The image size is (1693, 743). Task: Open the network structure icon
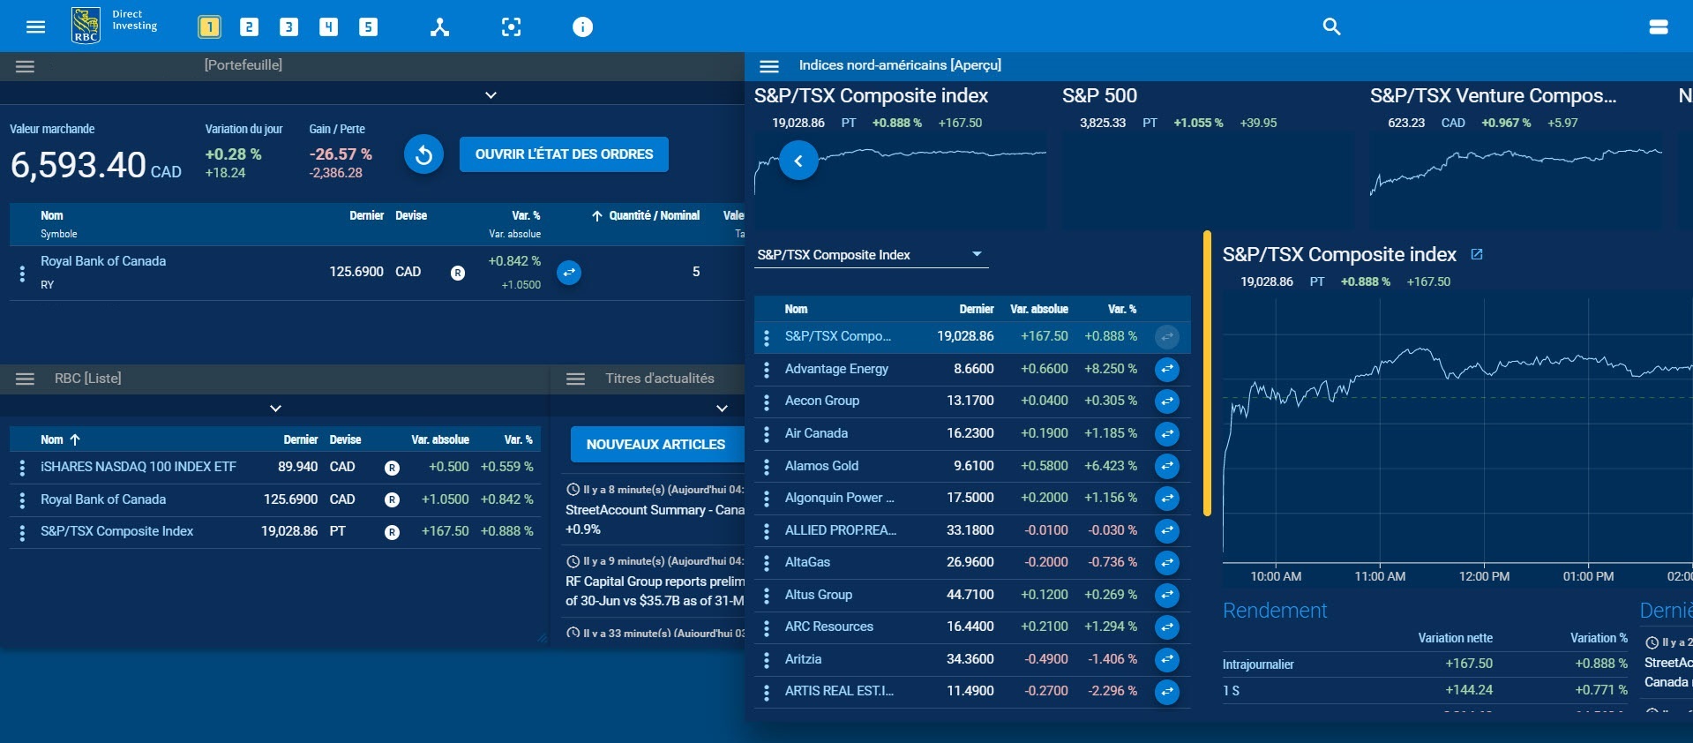click(439, 27)
